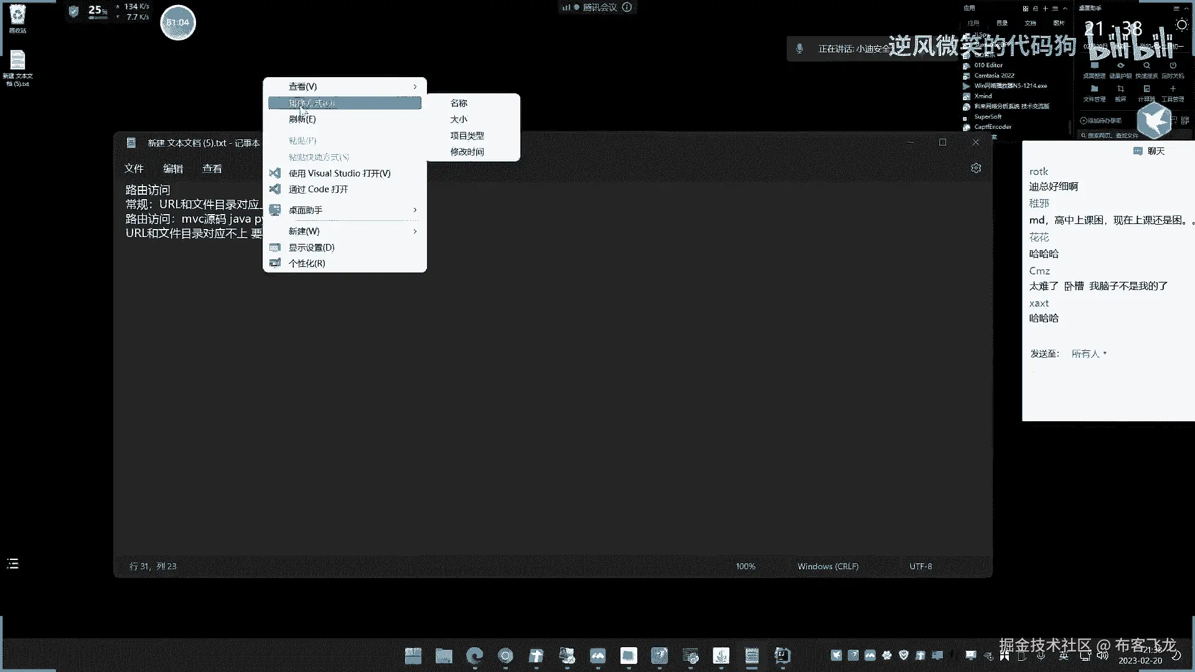1195x672 pixels.
Task: Click the 通过 Code 打开 VS Code entry
Action: pos(318,189)
